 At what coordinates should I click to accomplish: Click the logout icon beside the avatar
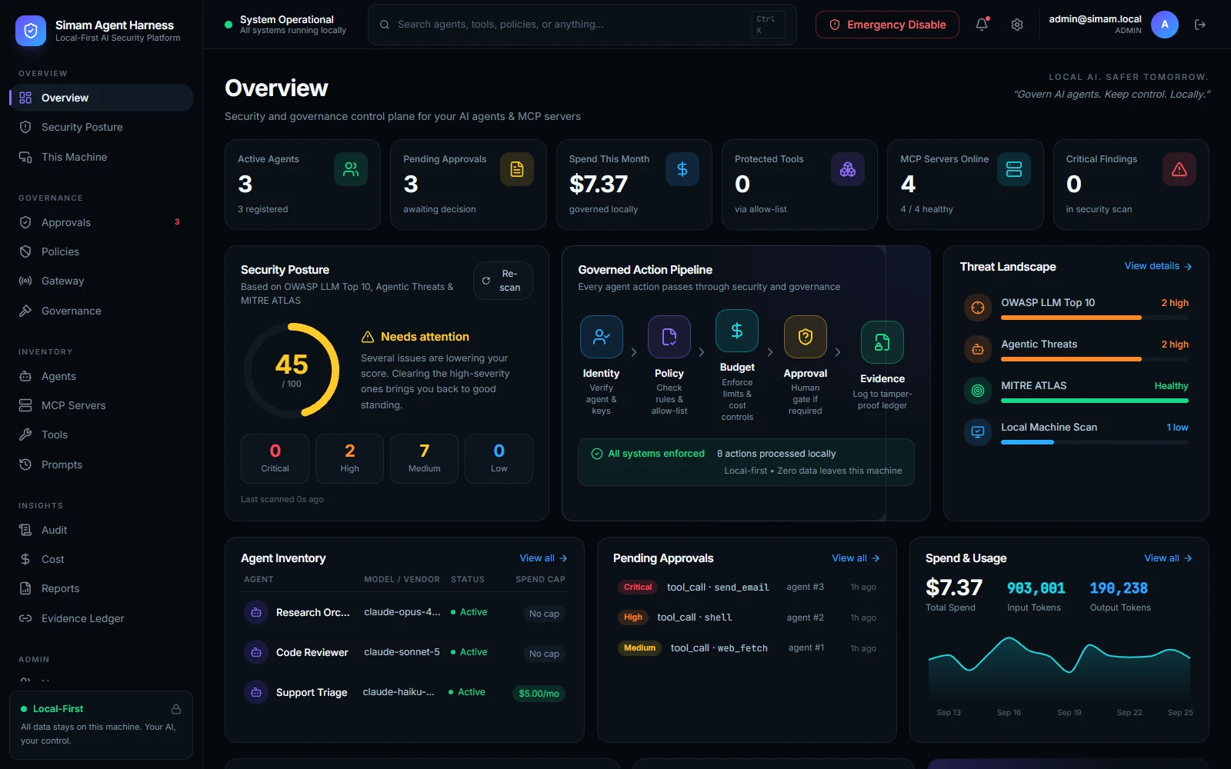coord(1200,25)
